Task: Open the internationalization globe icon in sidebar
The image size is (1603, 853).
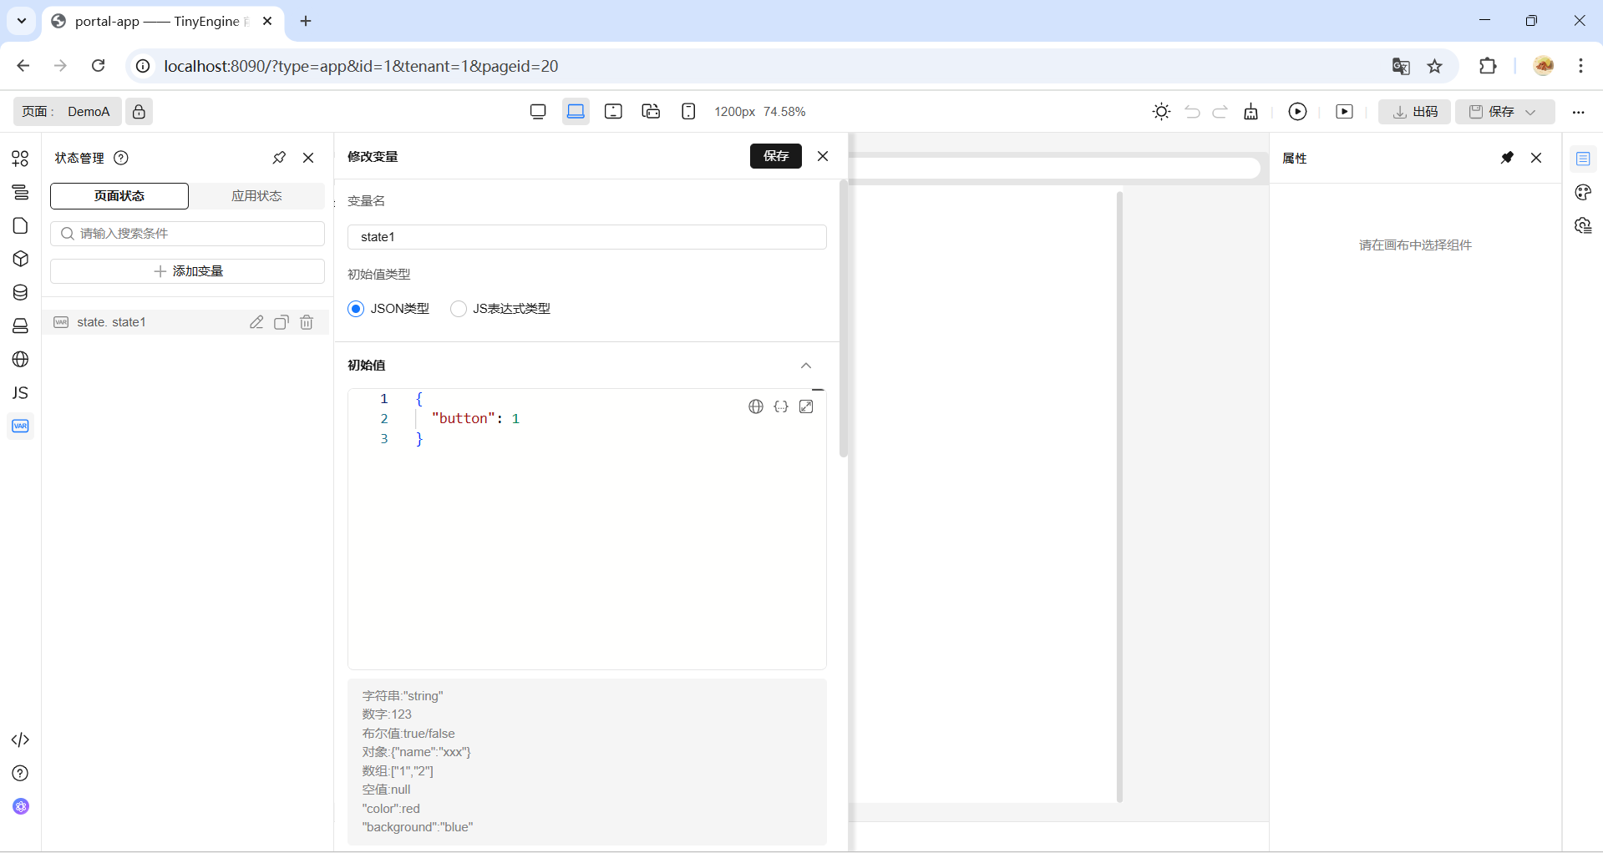Action: click(x=20, y=359)
